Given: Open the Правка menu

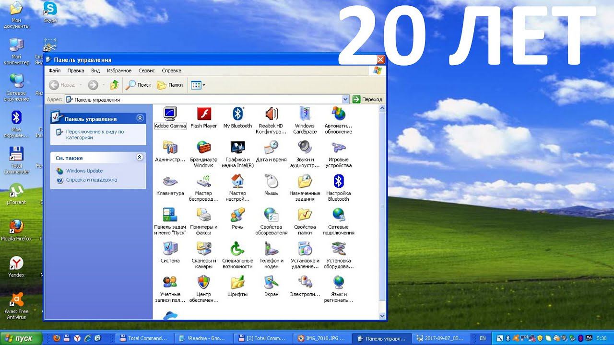Looking at the screenshot, I should pos(76,70).
